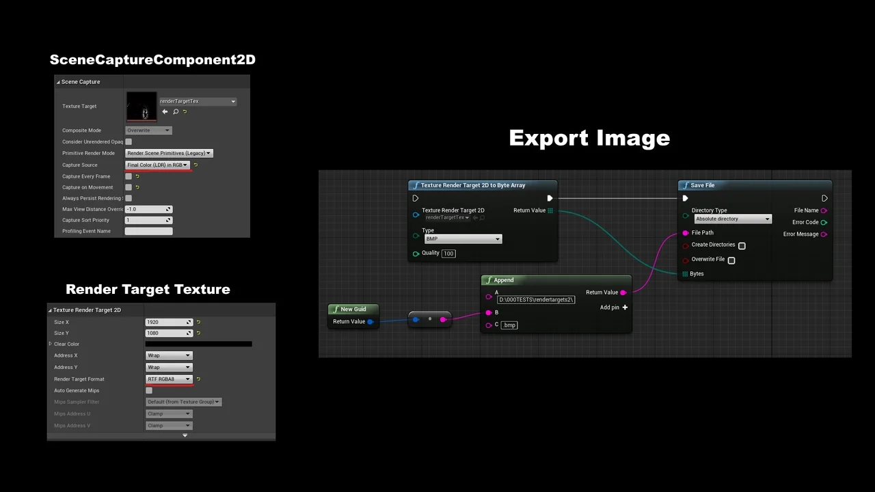This screenshot has height=492, width=875.
Task: Click the Quality value input field
Action: click(448, 254)
